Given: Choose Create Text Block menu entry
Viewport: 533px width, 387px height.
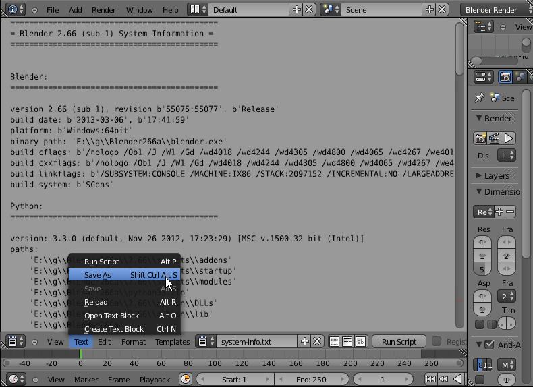Looking at the screenshot, I should 124,329.
